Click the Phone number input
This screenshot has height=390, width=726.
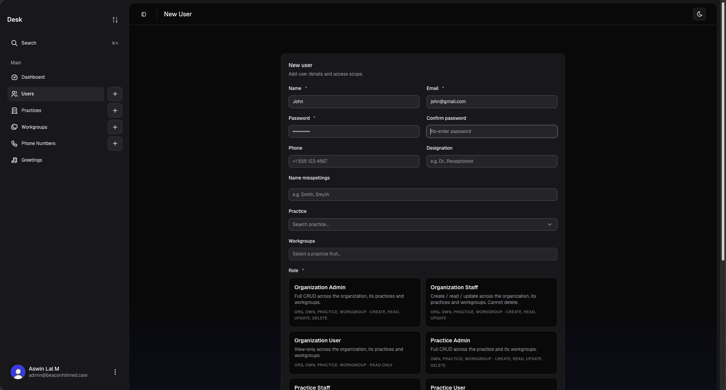[x=354, y=161]
